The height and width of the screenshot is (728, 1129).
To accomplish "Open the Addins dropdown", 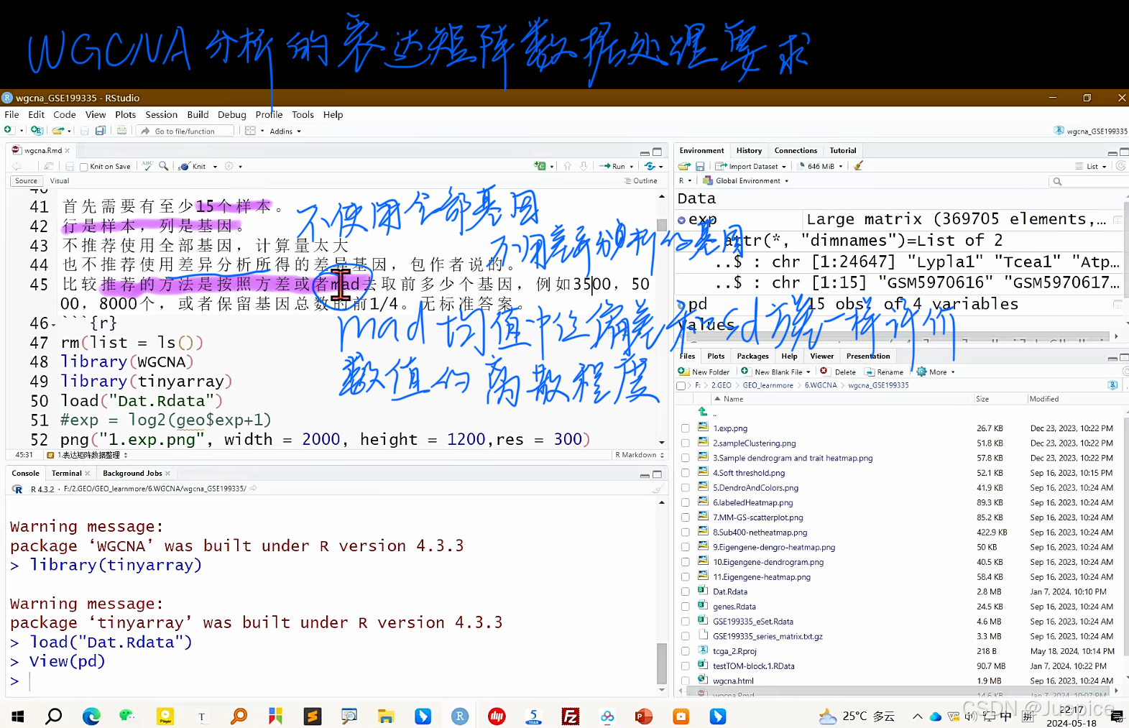I will tap(285, 132).
